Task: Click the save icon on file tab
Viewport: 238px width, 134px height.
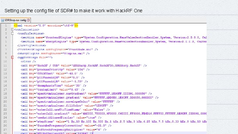Action: [x=2, y=20]
